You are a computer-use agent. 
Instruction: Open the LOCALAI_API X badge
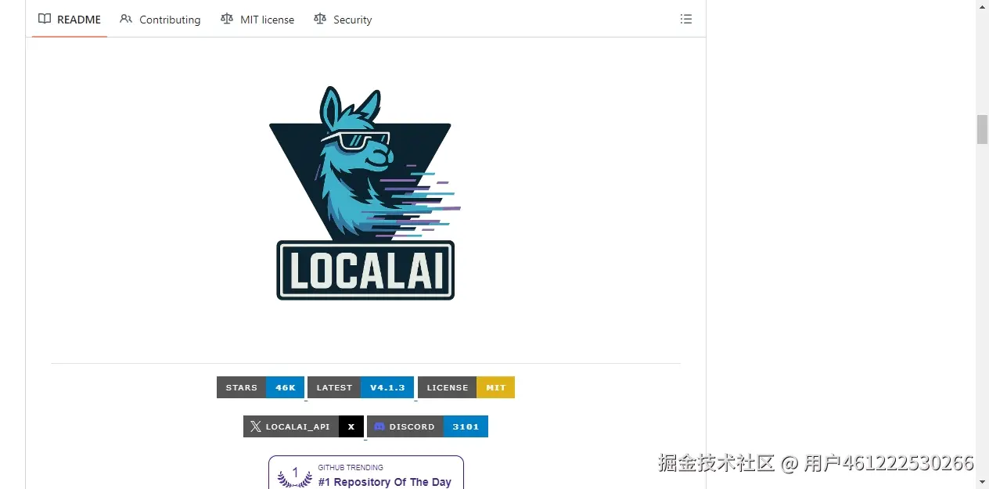(304, 426)
